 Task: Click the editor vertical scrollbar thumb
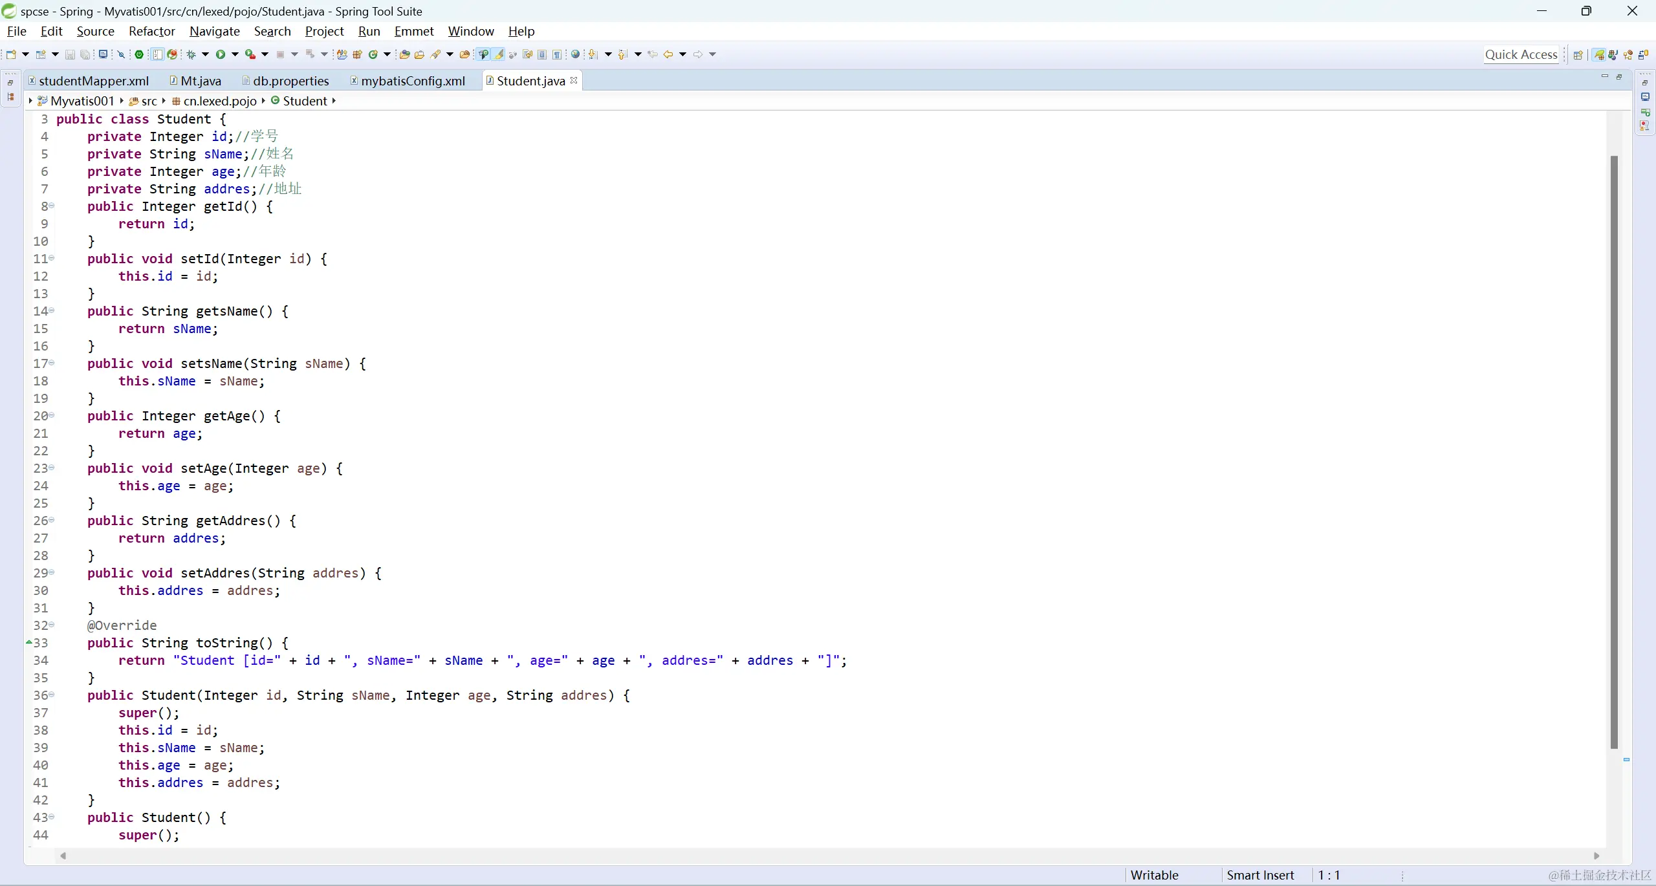point(1614,453)
